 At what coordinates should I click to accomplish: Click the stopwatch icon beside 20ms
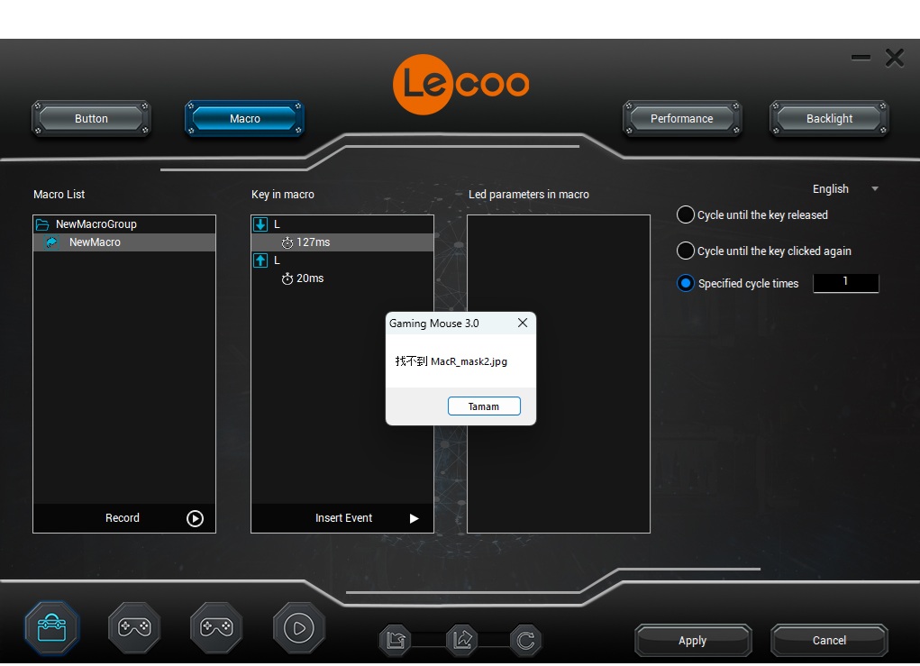click(x=287, y=278)
